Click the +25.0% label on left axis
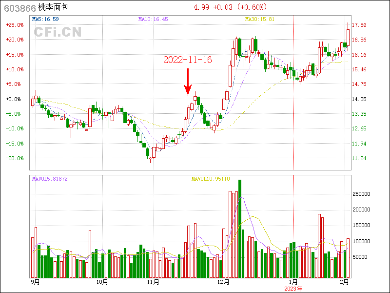 14,25
